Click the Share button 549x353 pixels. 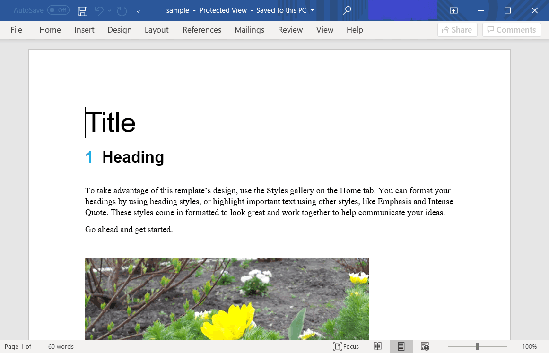[457, 29]
